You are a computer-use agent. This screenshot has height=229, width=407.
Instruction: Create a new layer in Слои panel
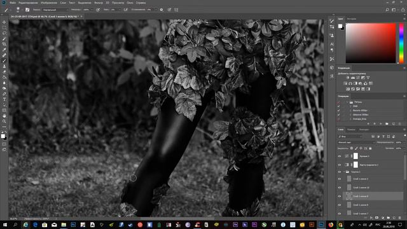[x=394, y=218]
